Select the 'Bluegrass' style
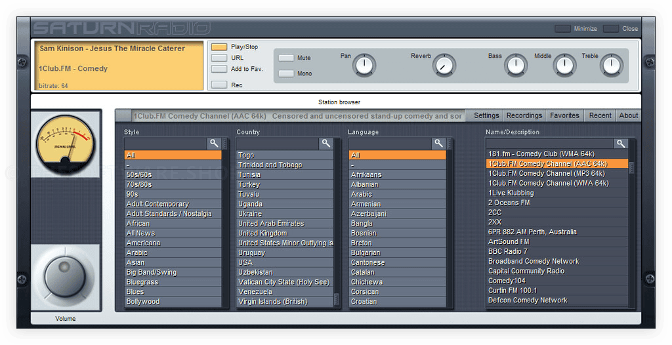 (173, 282)
